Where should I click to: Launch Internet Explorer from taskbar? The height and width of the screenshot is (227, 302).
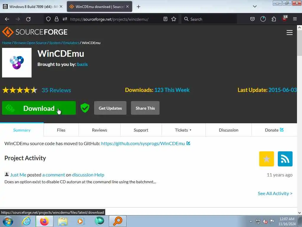click(26, 221)
